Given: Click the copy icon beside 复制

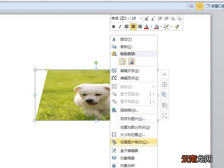Looking at the screenshot, I should click(114, 46).
